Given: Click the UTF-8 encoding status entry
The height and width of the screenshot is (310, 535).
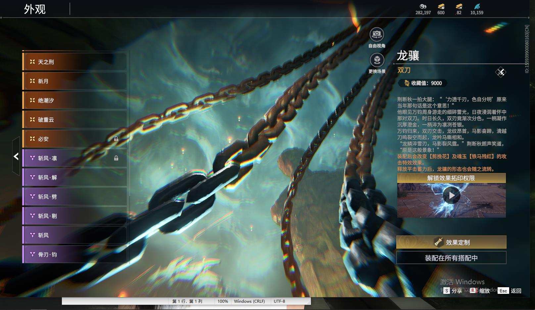Looking at the screenshot, I should coord(279,301).
